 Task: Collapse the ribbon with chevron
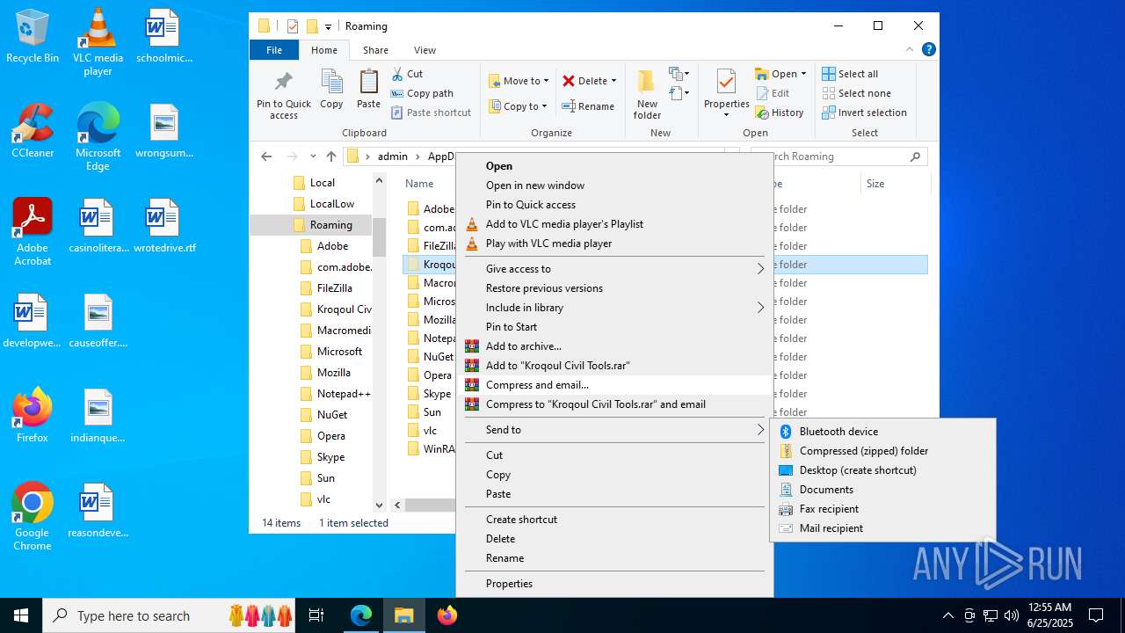pos(910,50)
